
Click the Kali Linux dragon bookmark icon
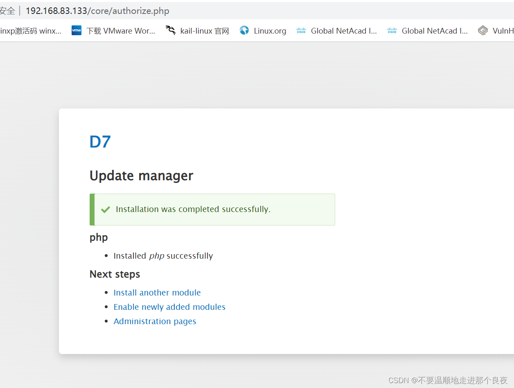pos(171,30)
